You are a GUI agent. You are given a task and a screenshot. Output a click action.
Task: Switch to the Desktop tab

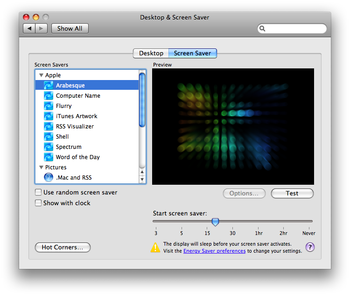(151, 53)
